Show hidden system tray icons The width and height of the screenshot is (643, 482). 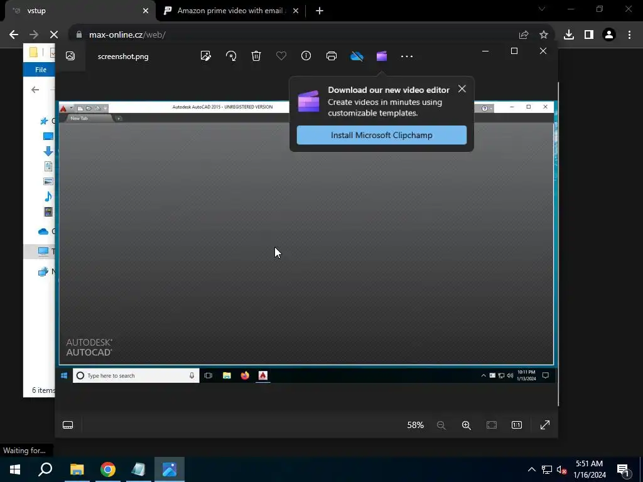click(x=531, y=469)
